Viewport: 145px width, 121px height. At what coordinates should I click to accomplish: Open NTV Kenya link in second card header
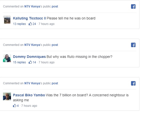click(32, 45)
